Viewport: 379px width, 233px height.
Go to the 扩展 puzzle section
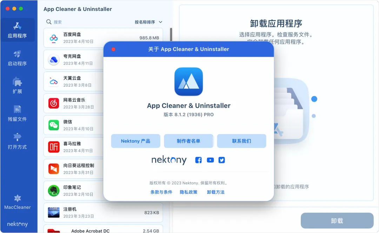coord(18,85)
